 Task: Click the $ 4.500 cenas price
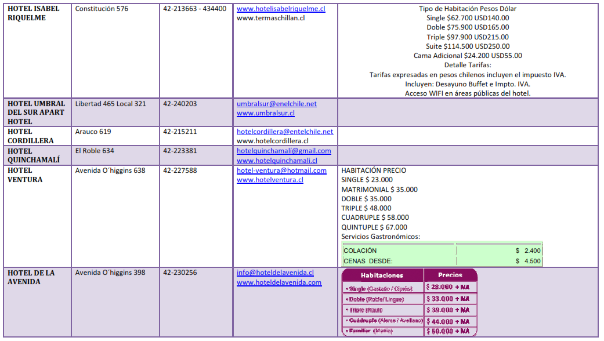click(x=528, y=261)
